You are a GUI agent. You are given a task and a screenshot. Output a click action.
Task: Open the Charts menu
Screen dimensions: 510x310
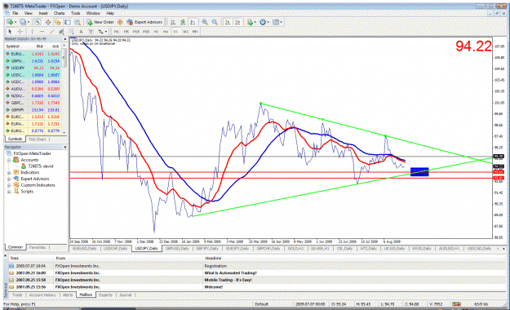(60, 13)
